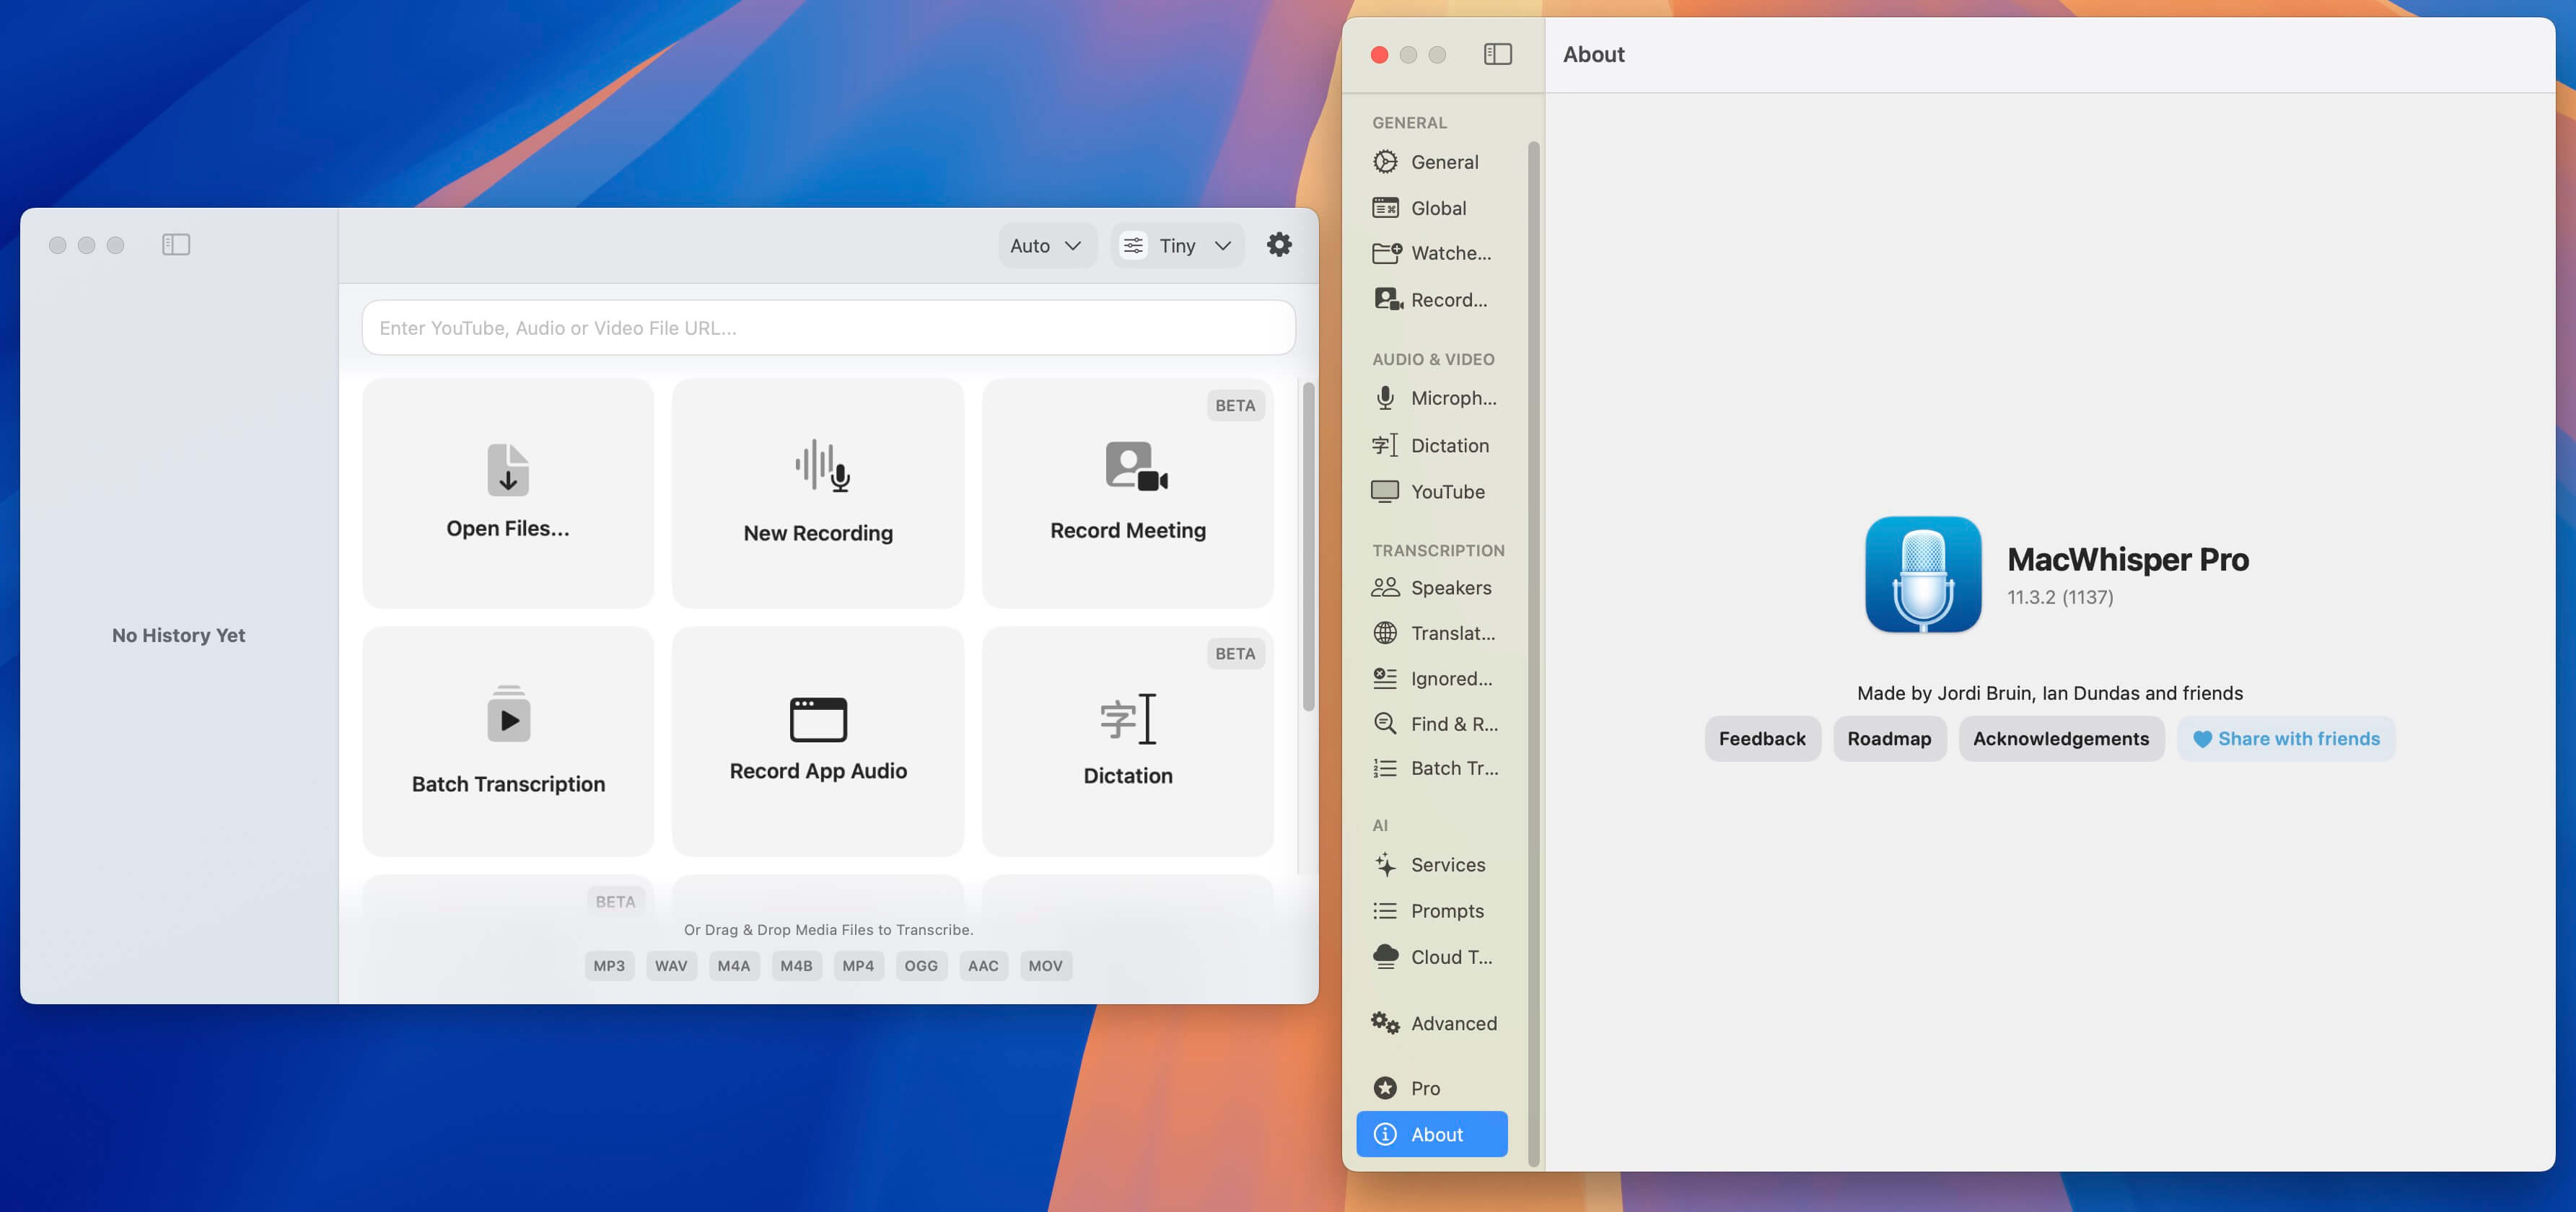Image resolution: width=2576 pixels, height=1212 pixels.
Task: Click the Open Files document icon
Action: 508,469
